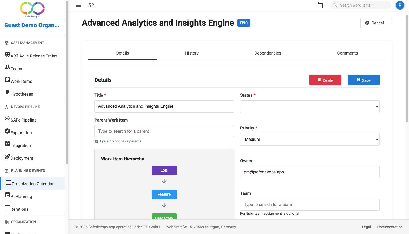Click the 'Work Item Hierarchy' heading
The height and width of the screenshot is (234, 409).
123,159
